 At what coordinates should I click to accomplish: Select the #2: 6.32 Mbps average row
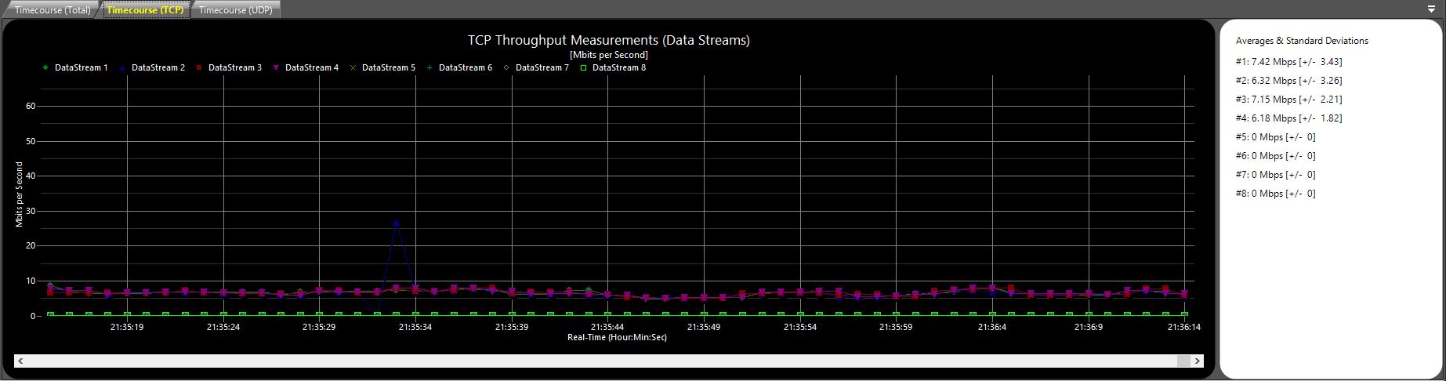pyautogui.click(x=1288, y=81)
